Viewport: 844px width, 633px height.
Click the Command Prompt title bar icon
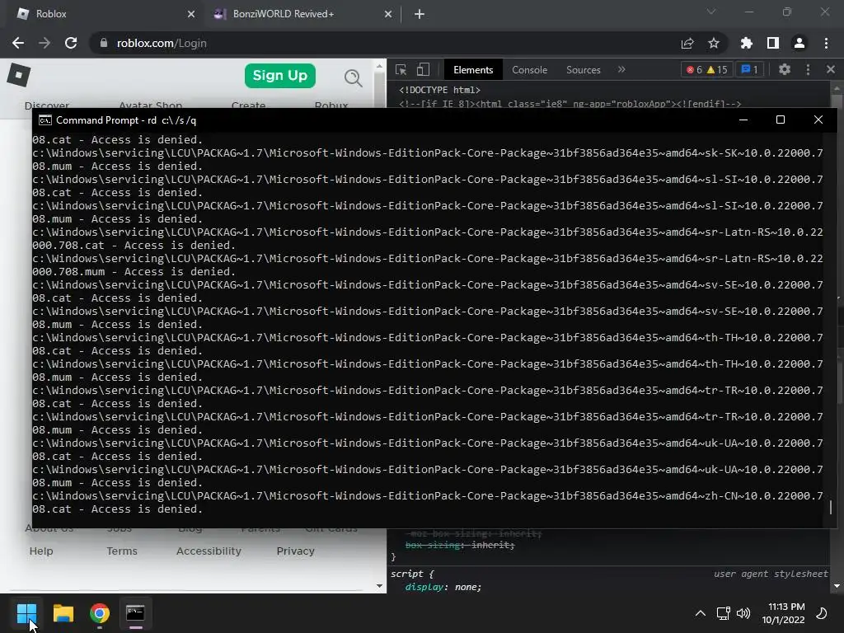45,120
